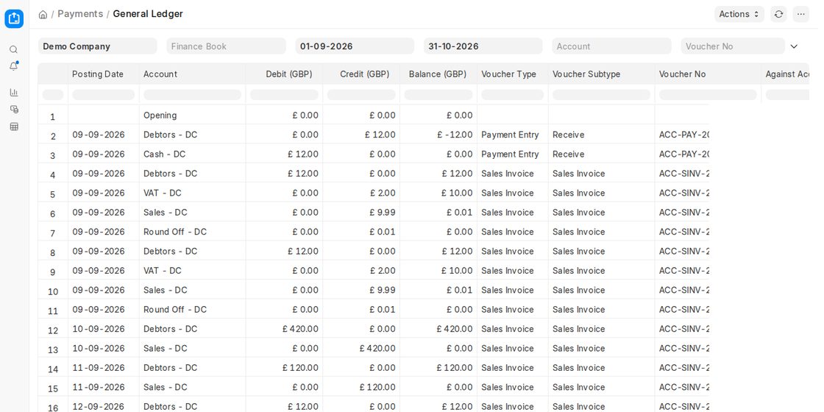Click General Ledger breadcrumb title
The image size is (824, 412).
148,14
